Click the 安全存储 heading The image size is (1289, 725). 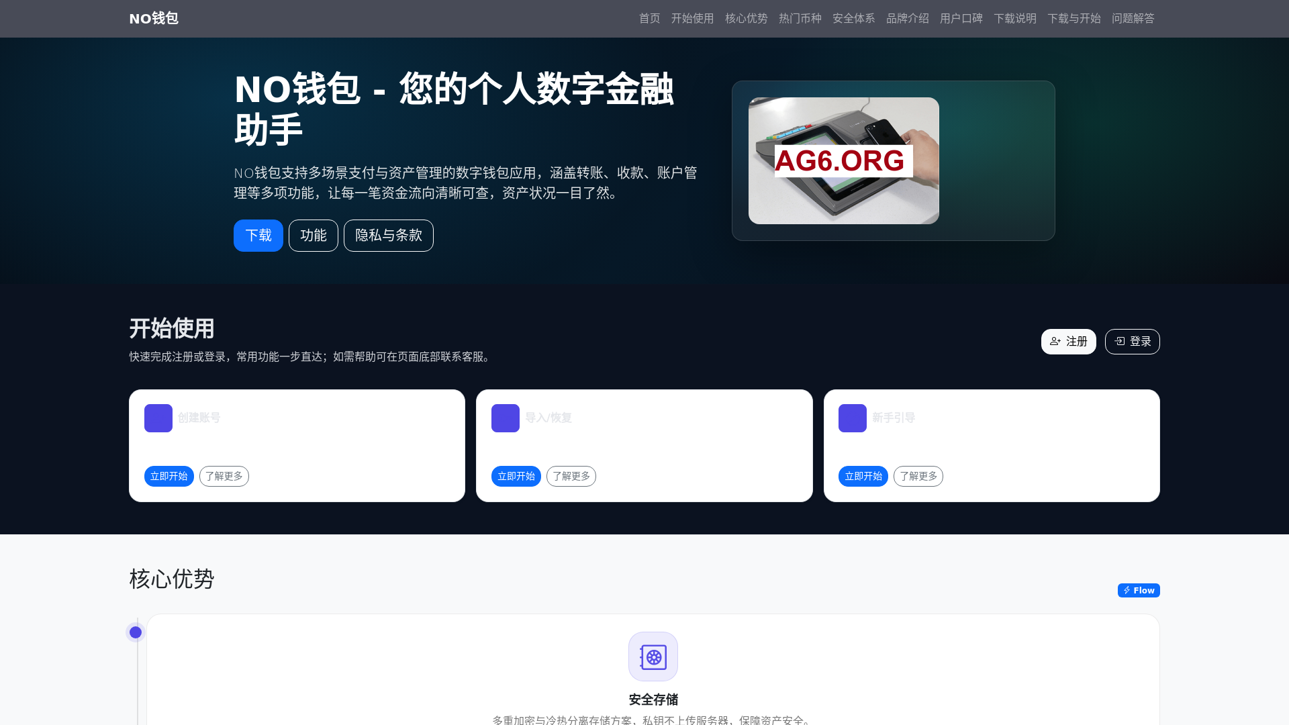653,699
